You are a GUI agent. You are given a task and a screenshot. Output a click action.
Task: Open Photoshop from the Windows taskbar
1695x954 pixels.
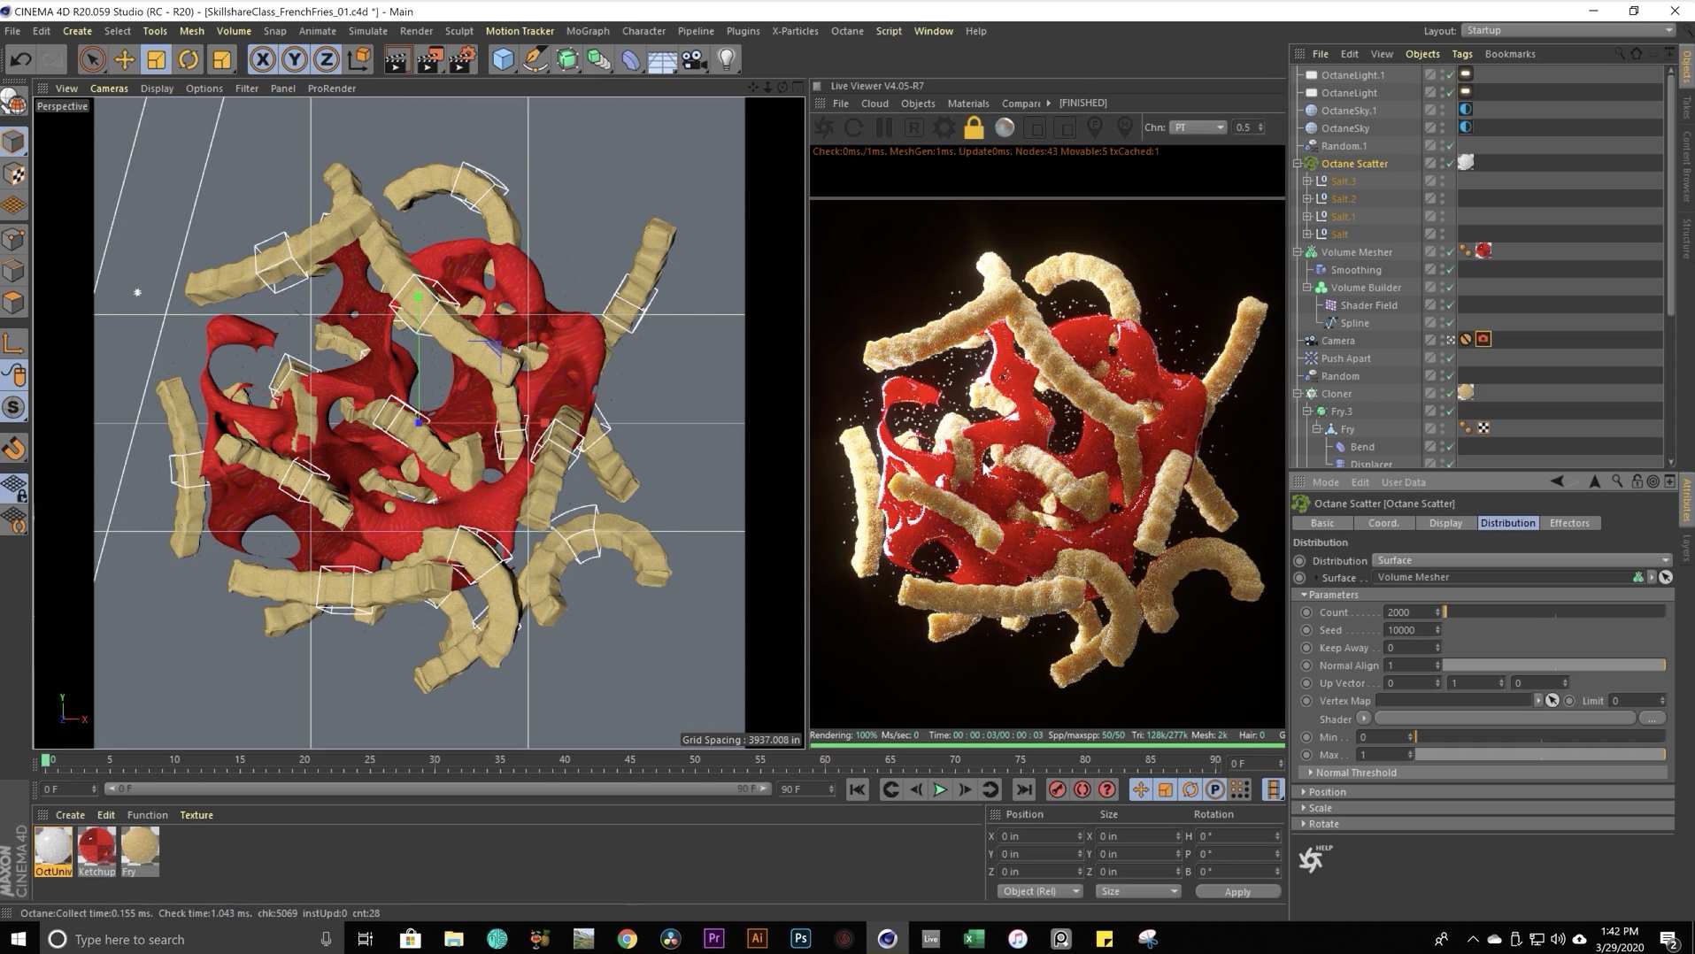[x=800, y=939]
